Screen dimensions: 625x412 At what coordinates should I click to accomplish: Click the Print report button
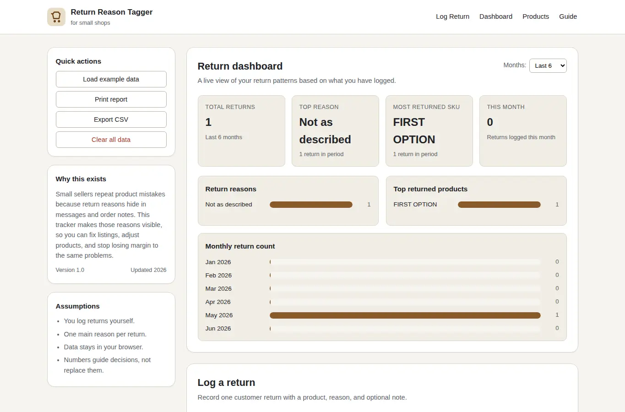pyautogui.click(x=111, y=99)
